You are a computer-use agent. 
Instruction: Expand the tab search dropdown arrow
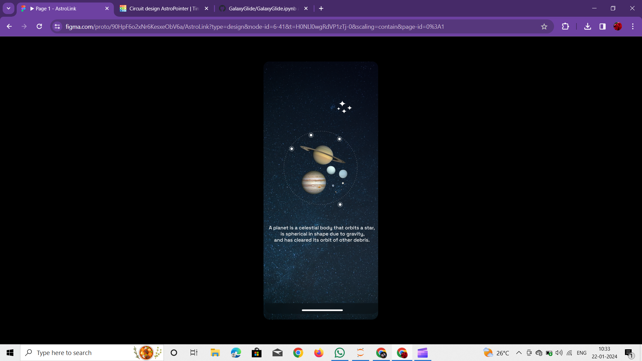pos(8,8)
